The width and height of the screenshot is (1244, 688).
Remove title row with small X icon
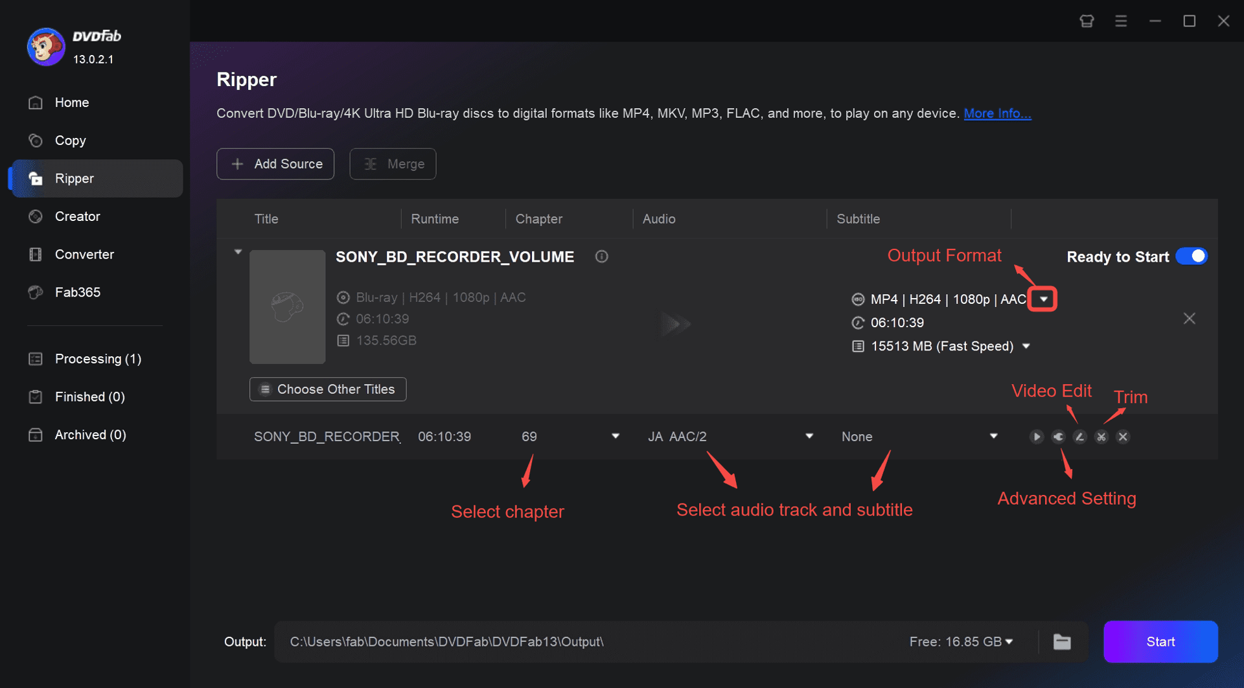tap(1123, 437)
